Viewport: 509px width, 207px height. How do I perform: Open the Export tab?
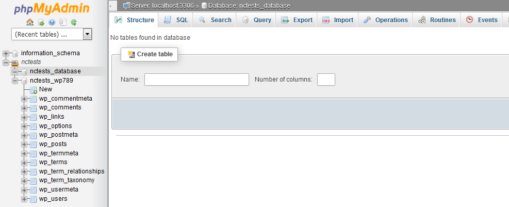[x=297, y=20]
